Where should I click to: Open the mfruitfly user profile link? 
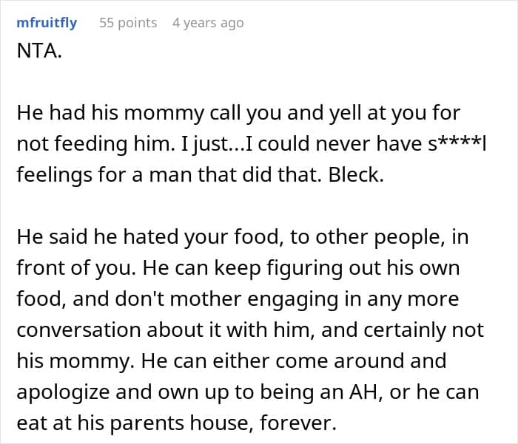click(46, 23)
